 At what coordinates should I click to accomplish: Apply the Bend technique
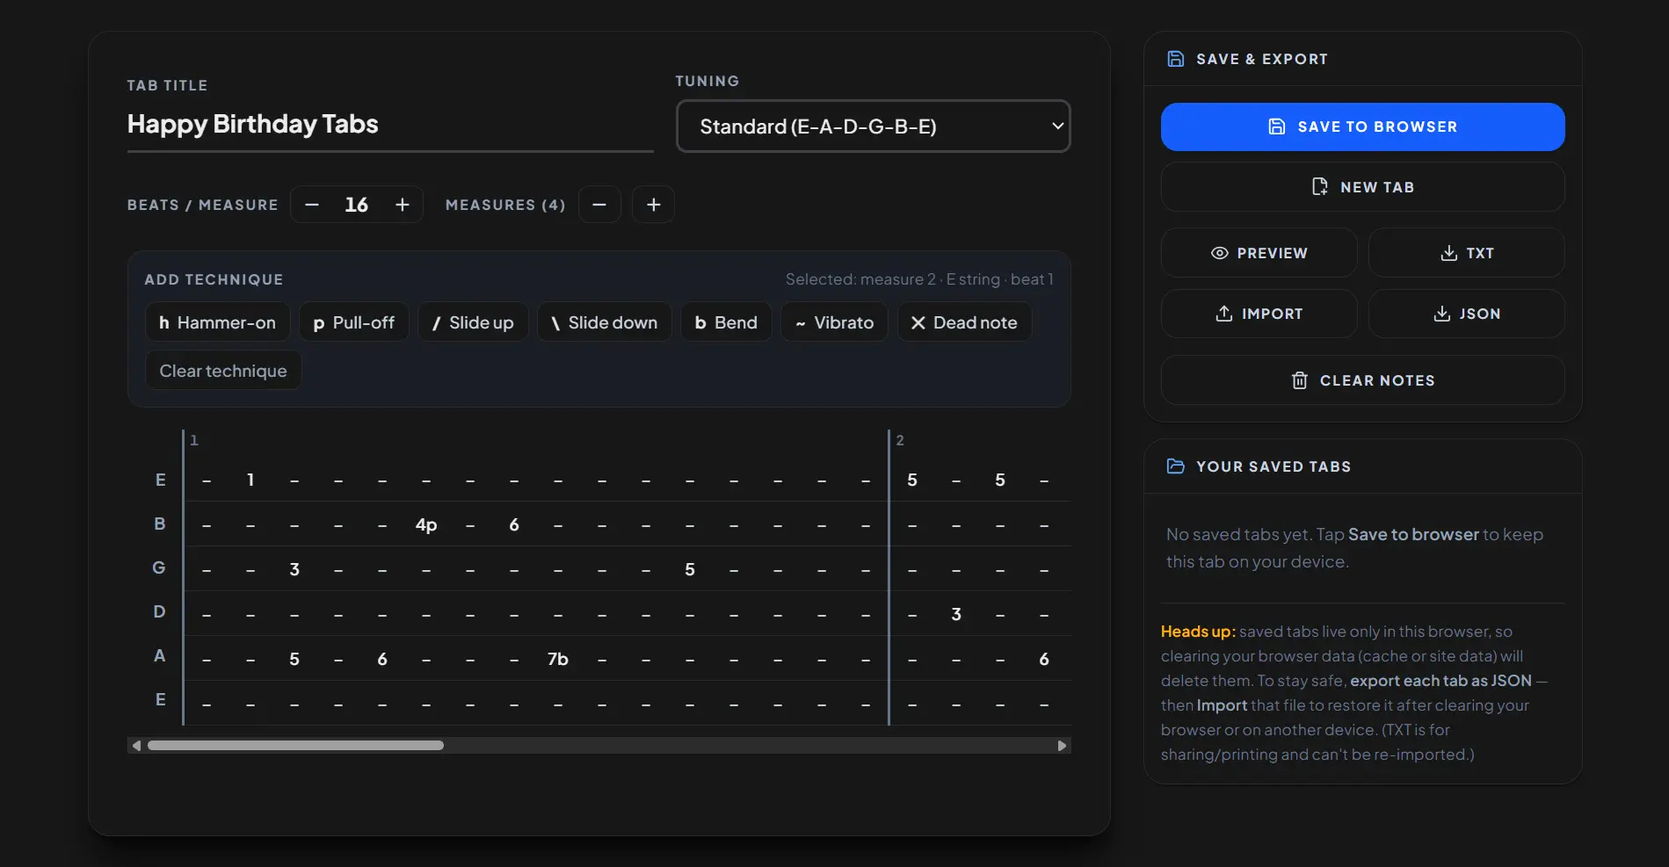coord(726,322)
